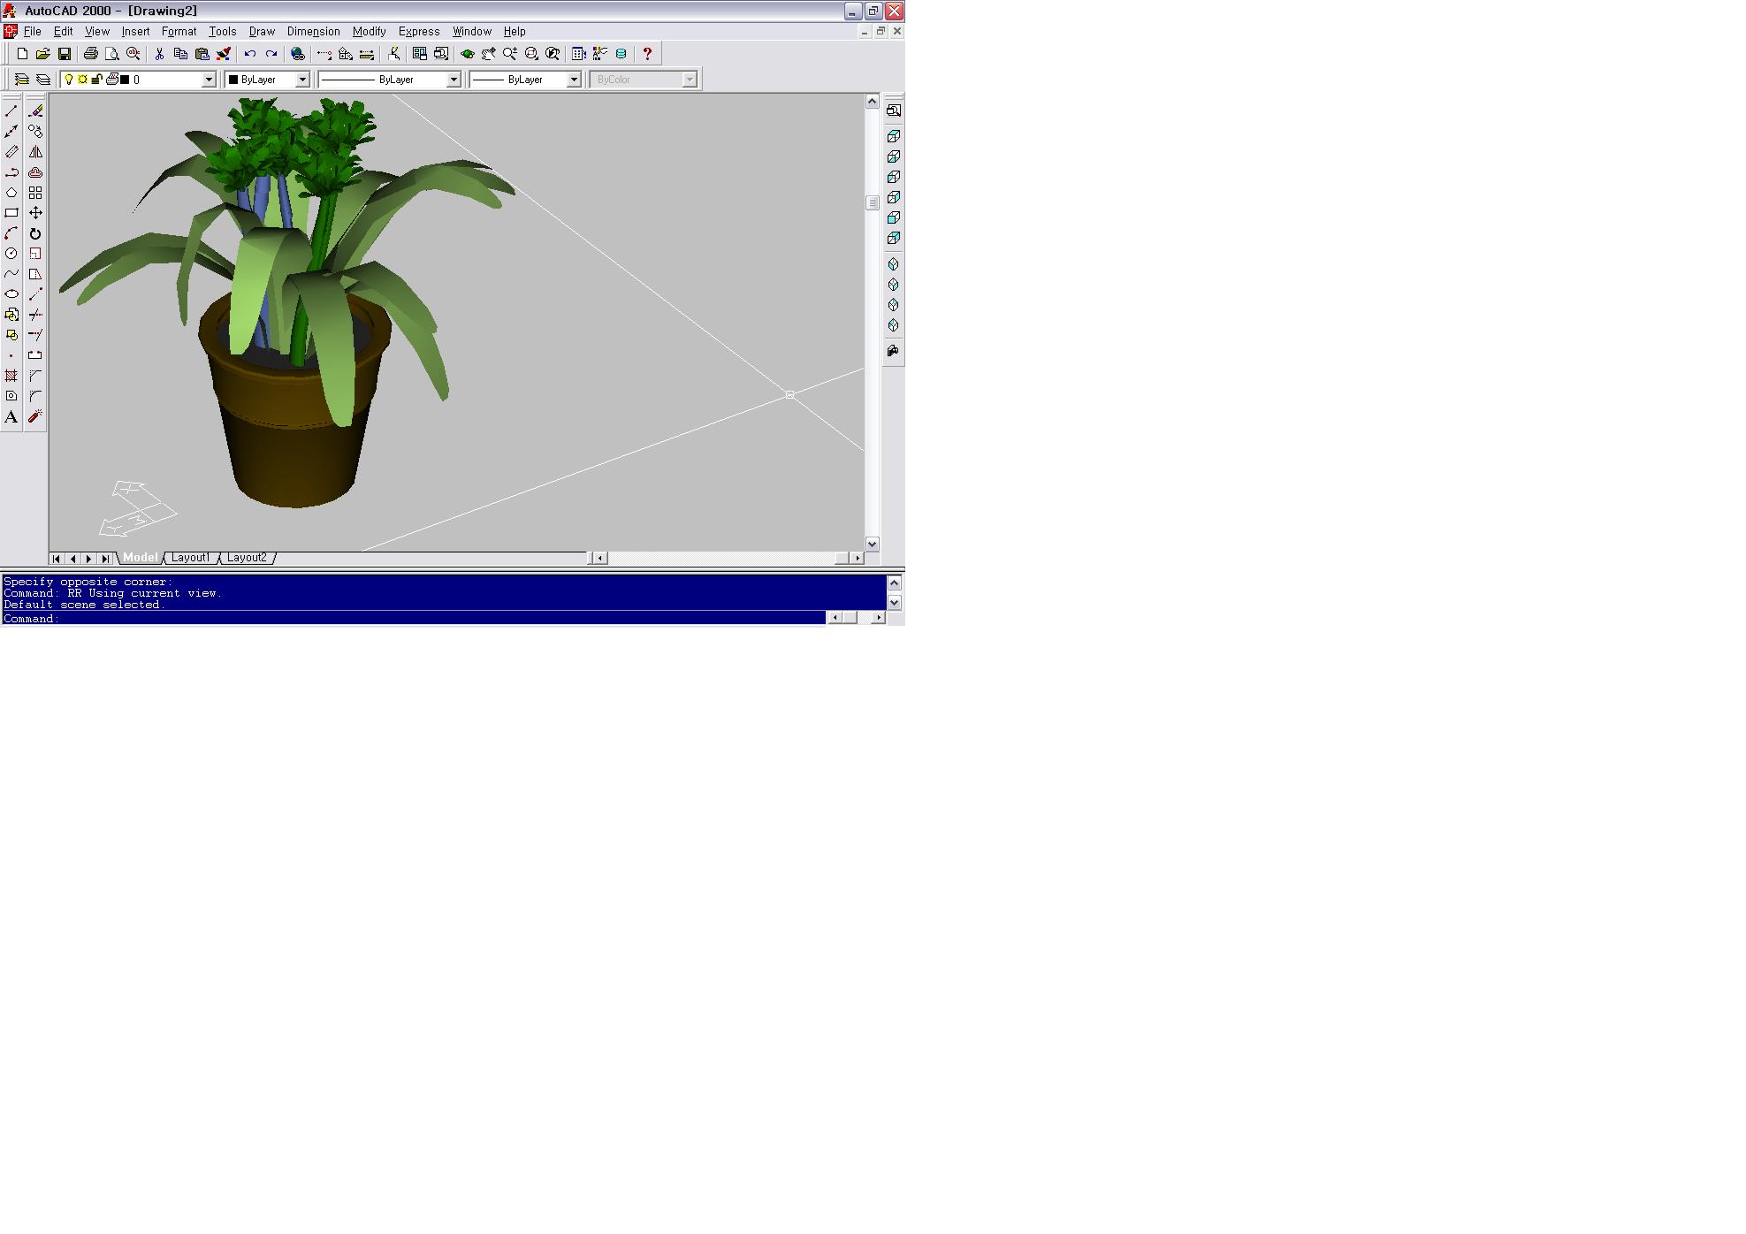The height and width of the screenshot is (1234, 1746).
Task: Select the Ellipse draw tool
Action: pos(11,294)
